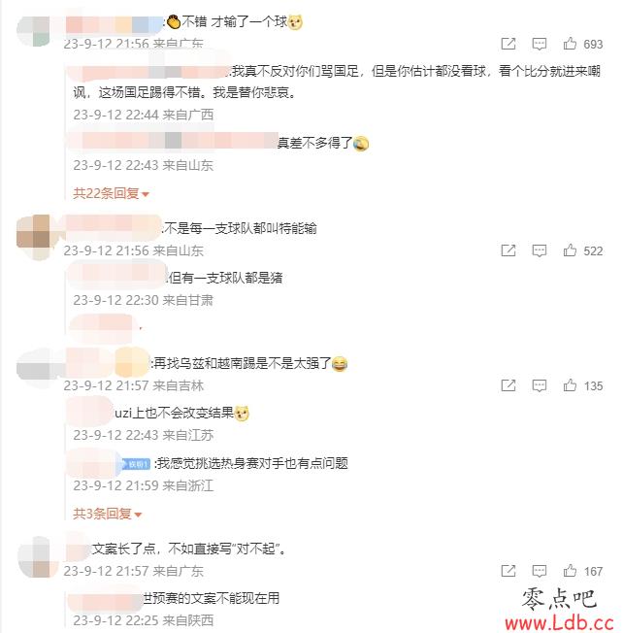Share the comment with 522 likes
The width and height of the screenshot is (623, 633).
point(508,250)
